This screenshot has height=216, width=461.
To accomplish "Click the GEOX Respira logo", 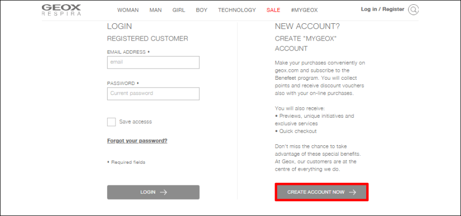I will point(61,10).
